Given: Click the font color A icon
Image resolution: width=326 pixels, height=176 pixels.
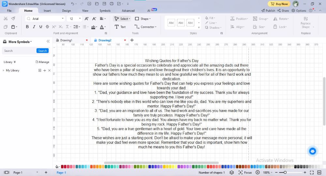Looking at the screenshot, I should click(x=102, y=27).
